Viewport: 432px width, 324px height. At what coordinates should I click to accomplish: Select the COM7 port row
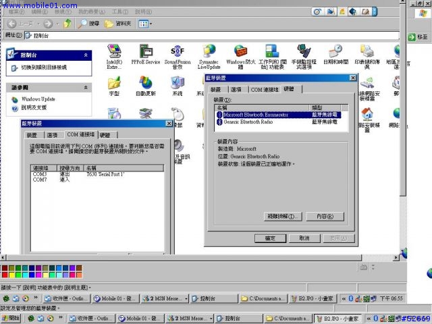pyautogui.click(x=97, y=180)
